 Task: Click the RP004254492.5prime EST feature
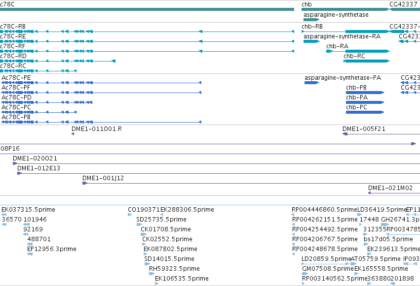click(293, 234)
